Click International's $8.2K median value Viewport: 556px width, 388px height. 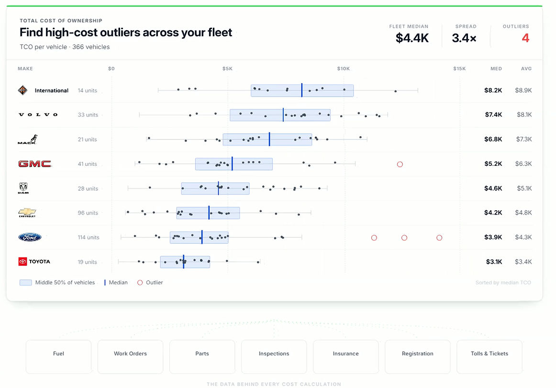point(493,90)
